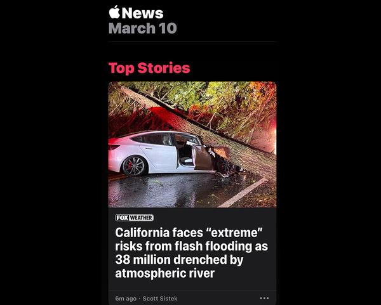Click the car's rear wheel in the photo
Image resolution: width=381 pixels, height=305 pixels.
coord(133,165)
